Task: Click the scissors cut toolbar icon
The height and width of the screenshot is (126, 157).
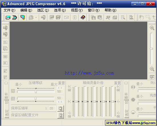Action: point(108,17)
